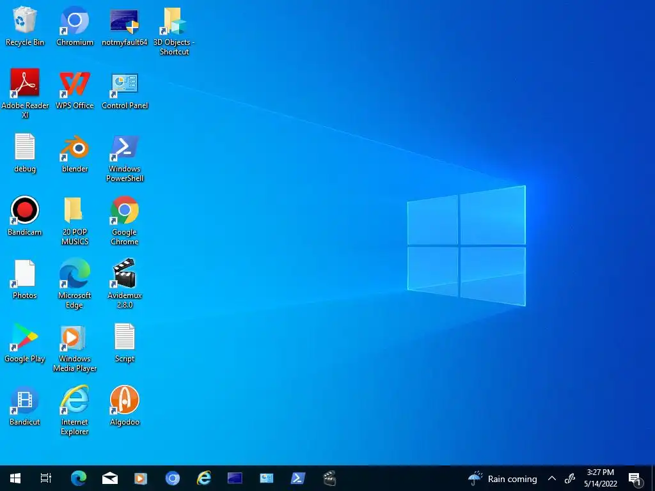Select the Recycle Bin desktop icon
Screen dimensions: 655x491
click(25, 26)
